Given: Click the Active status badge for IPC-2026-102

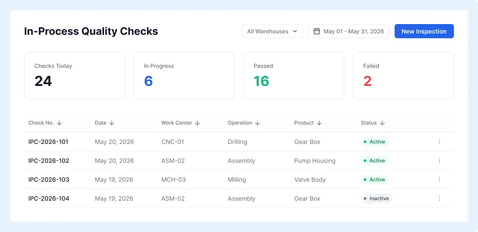Looking at the screenshot, I should click(374, 161).
